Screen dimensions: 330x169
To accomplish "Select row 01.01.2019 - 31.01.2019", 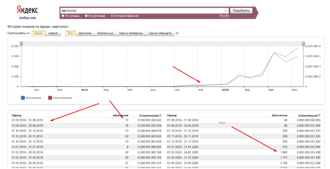I will pos(87,147).
